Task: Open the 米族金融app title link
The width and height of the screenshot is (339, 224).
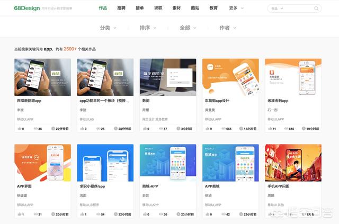Action: (278, 101)
